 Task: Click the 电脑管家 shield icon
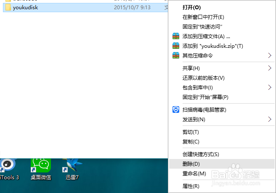click(x=176, y=110)
